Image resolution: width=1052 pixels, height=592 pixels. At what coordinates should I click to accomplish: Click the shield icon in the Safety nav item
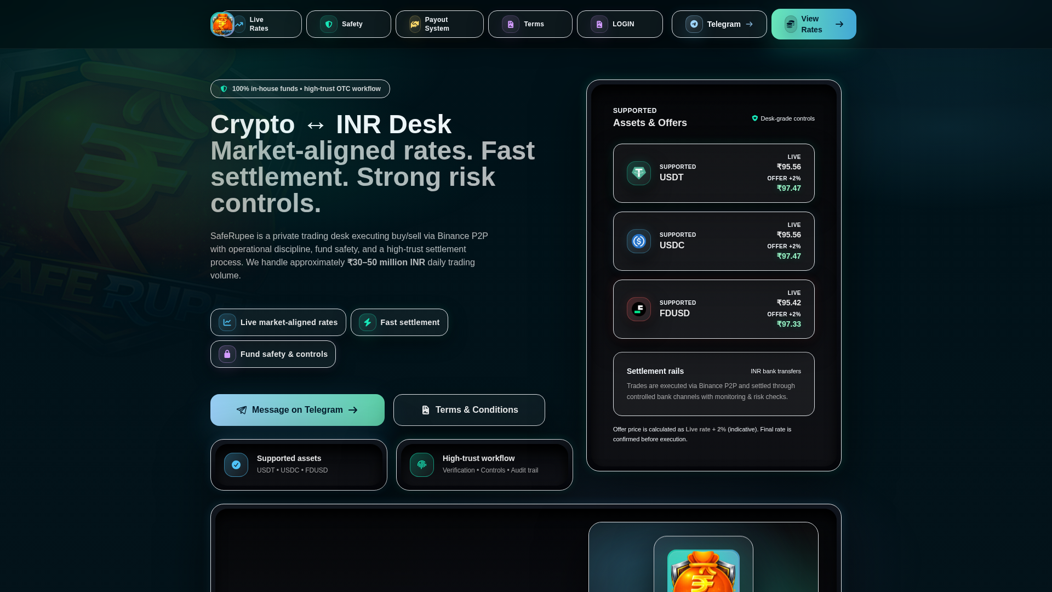pos(329,24)
